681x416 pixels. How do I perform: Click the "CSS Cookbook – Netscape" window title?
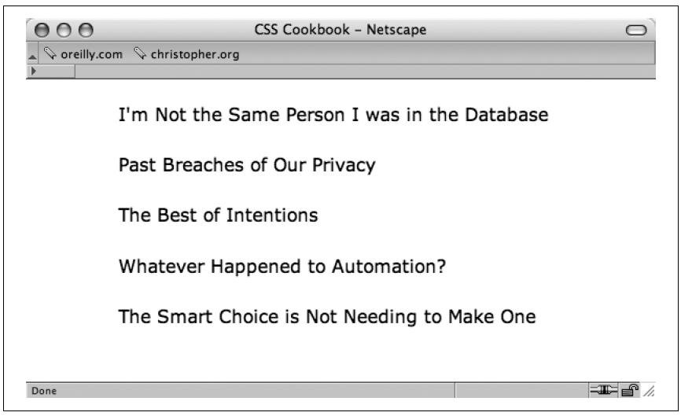tap(340, 30)
